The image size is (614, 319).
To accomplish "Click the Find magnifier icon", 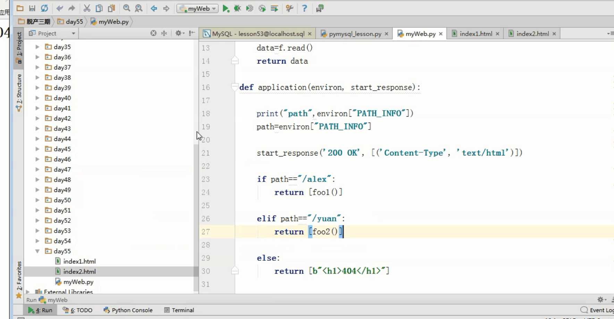I will click(127, 8).
